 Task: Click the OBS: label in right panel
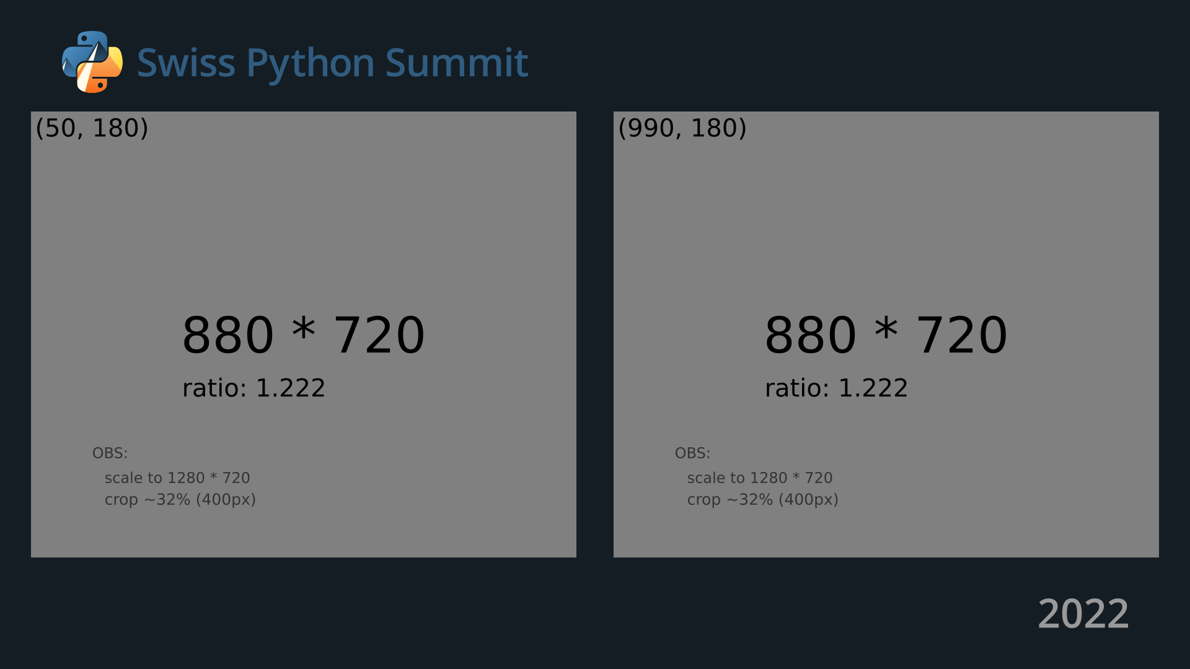[692, 453]
